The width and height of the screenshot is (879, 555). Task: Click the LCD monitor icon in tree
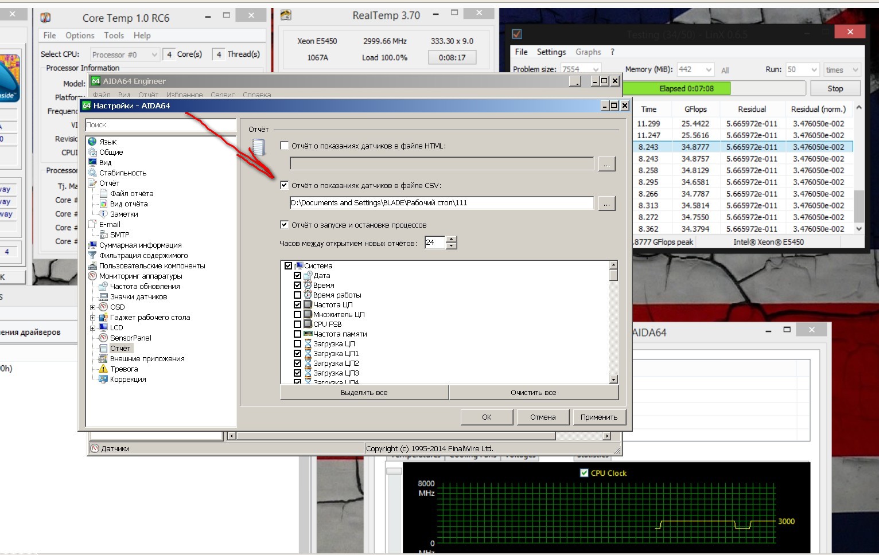coord(104,327)
